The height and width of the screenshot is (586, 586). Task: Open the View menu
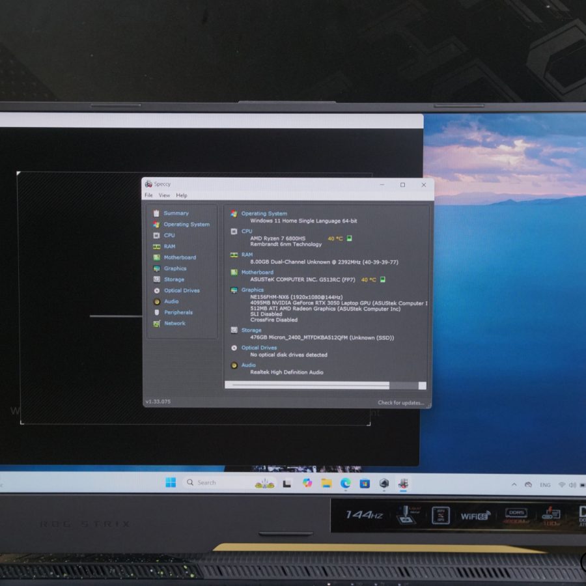[164, 195]
